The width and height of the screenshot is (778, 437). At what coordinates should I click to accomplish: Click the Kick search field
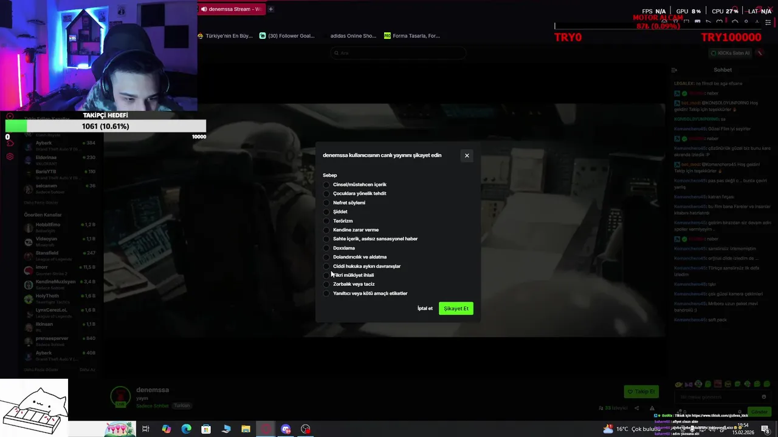(398, 53)
